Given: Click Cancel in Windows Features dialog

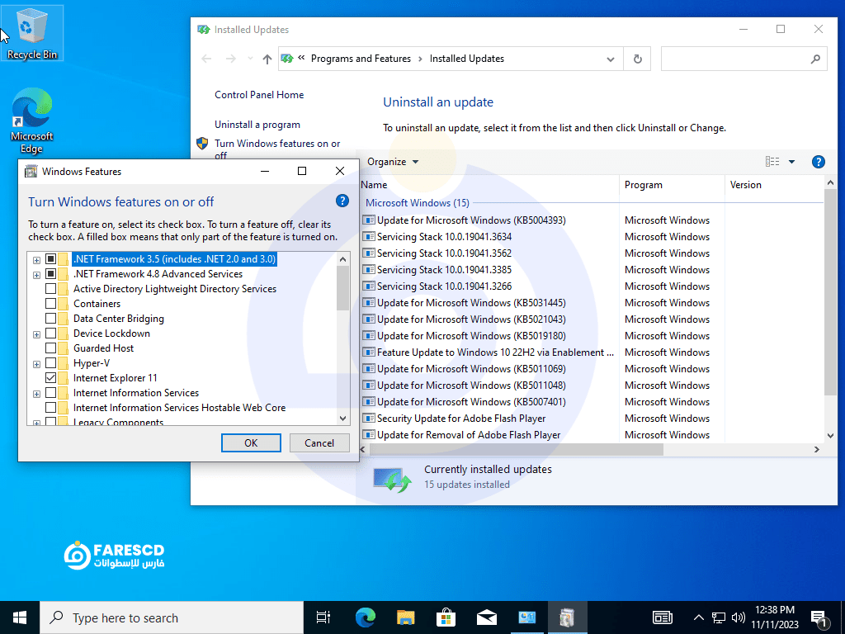Looking at the screenshot, I should point(319,443).
